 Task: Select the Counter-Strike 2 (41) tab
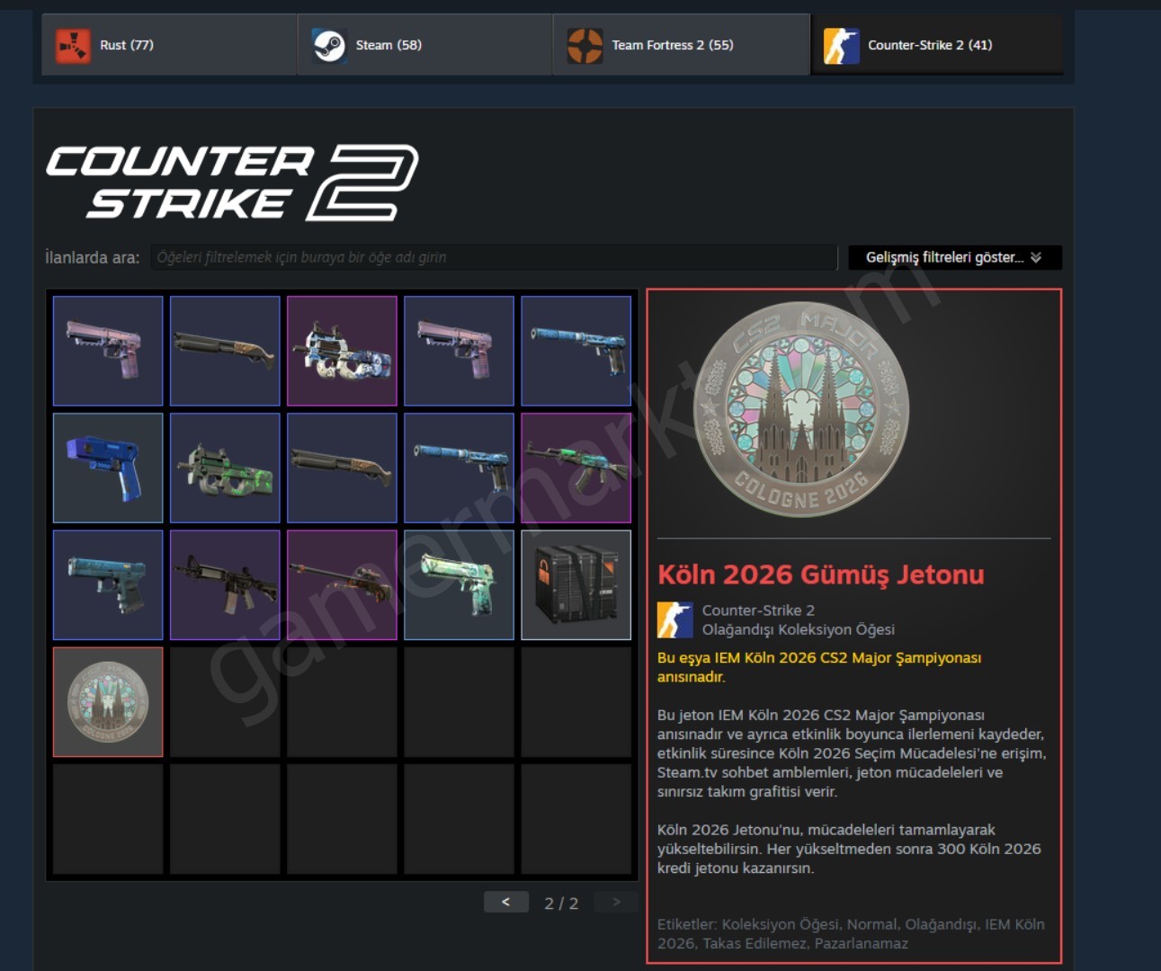coord(936,45)
